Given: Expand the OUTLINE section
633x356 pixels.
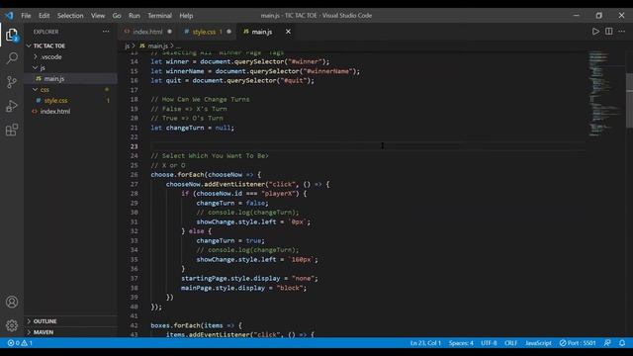Looking at the screenshot, I should click(45, 321).
